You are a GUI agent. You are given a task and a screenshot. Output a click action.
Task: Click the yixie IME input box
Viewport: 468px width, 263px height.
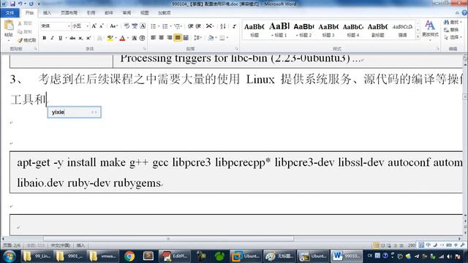[75, 112]
